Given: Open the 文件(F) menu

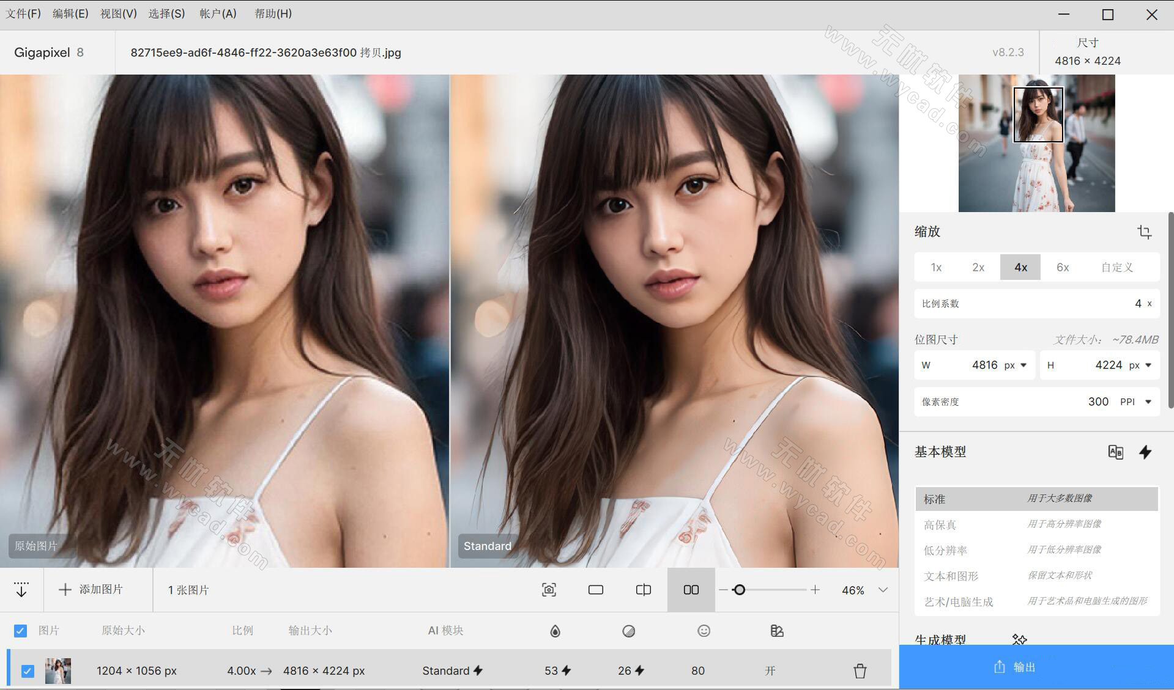Looking at the screenshot, I should pyautogui.click(x=23, y=13).
